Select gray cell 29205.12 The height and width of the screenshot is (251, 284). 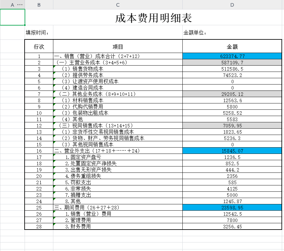232,94
